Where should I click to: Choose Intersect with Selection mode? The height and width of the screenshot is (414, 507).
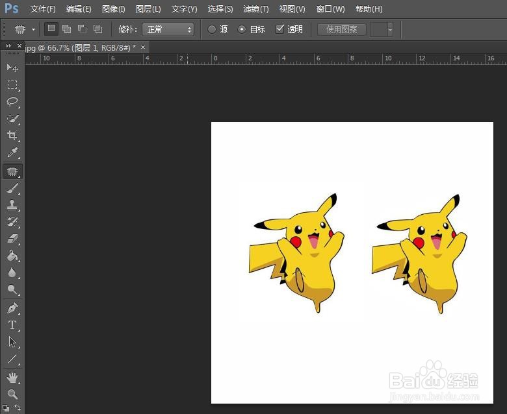click(x=97, y=29)
